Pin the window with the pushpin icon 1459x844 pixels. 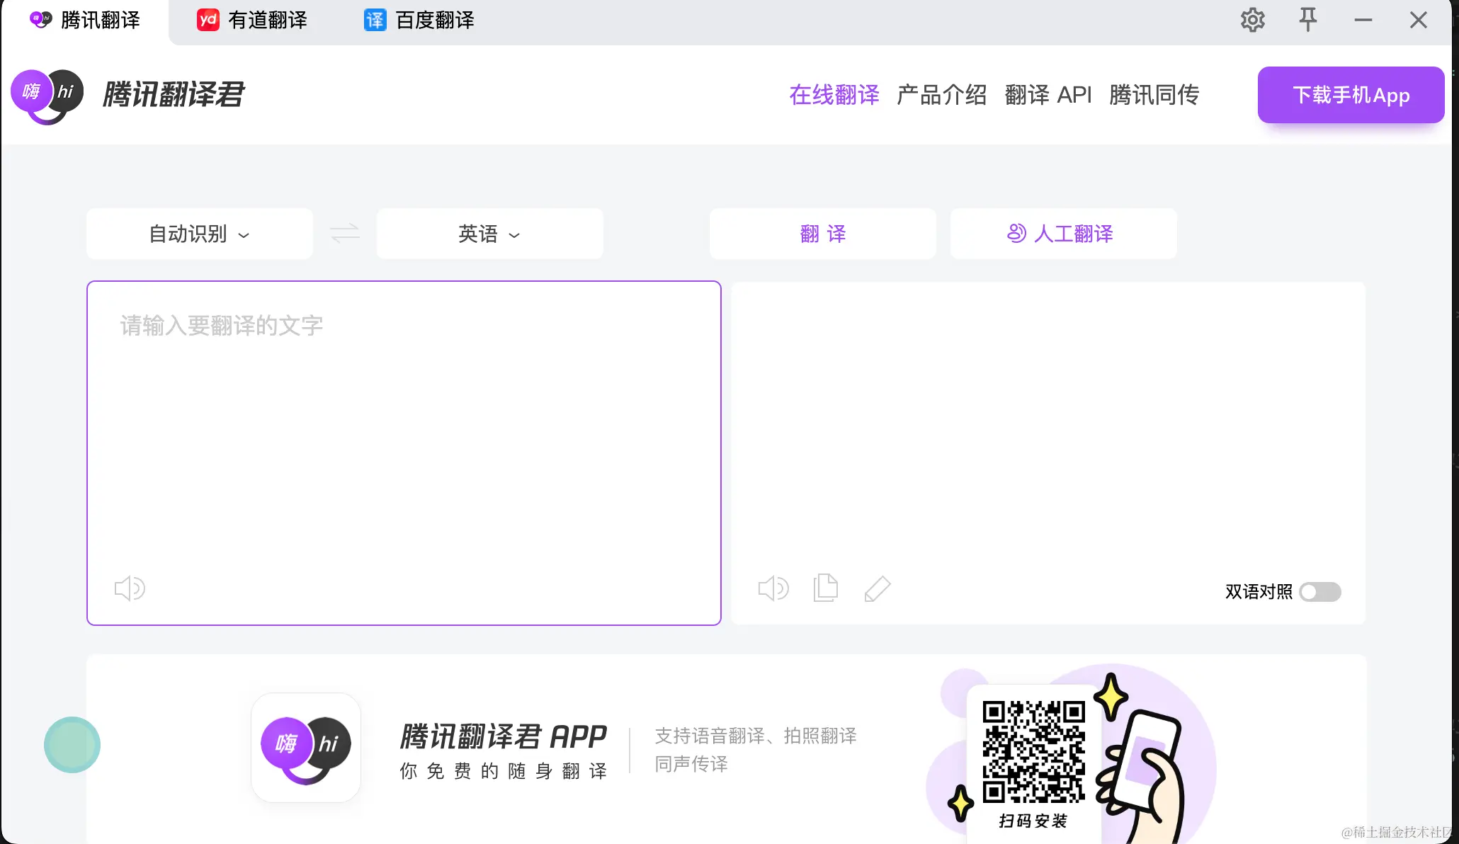click(x=1307, y=20)
